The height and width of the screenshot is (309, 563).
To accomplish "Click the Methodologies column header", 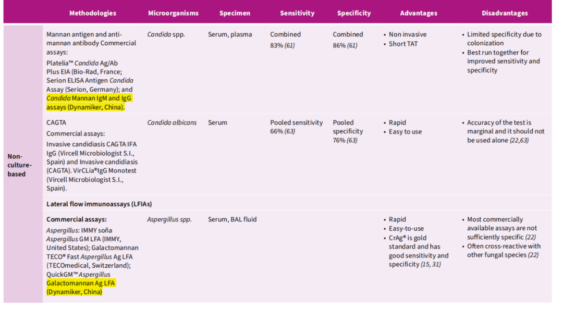I will pyautogui.click(x=92, y=13).
